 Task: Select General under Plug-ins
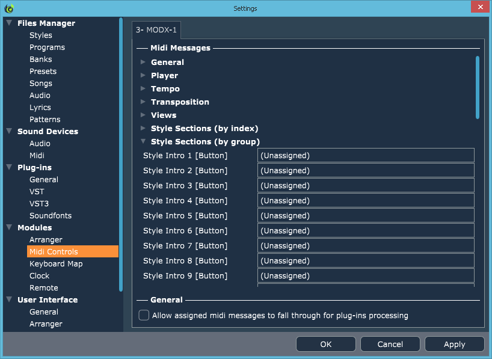tap(44, 179)
